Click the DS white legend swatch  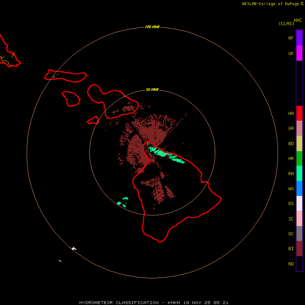point(299,203)
